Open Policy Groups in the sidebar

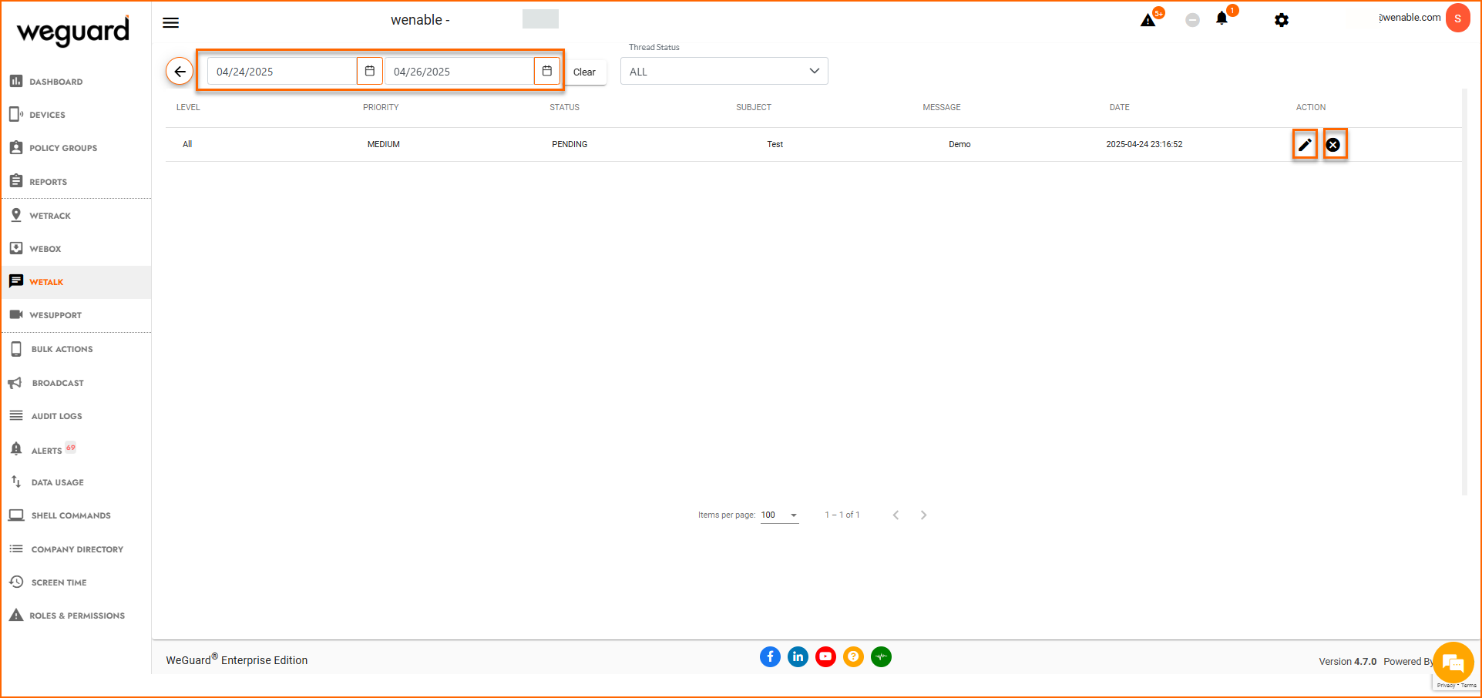76,147
